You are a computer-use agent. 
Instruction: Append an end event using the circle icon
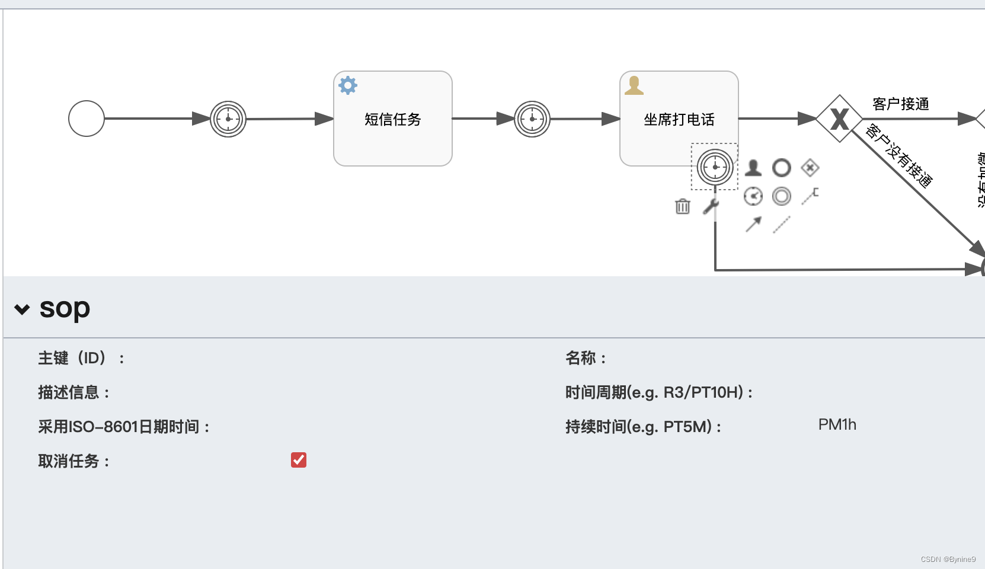pos(782,168)
